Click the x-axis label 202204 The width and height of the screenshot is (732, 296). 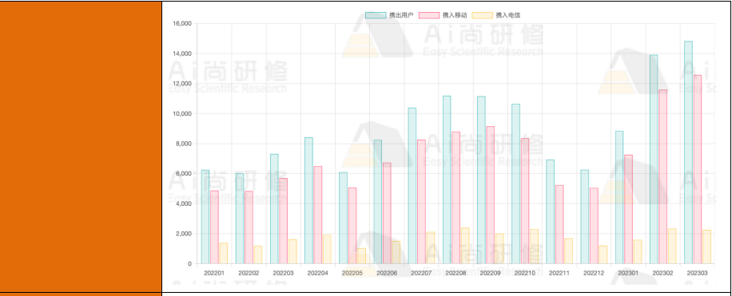click(317, 273)
